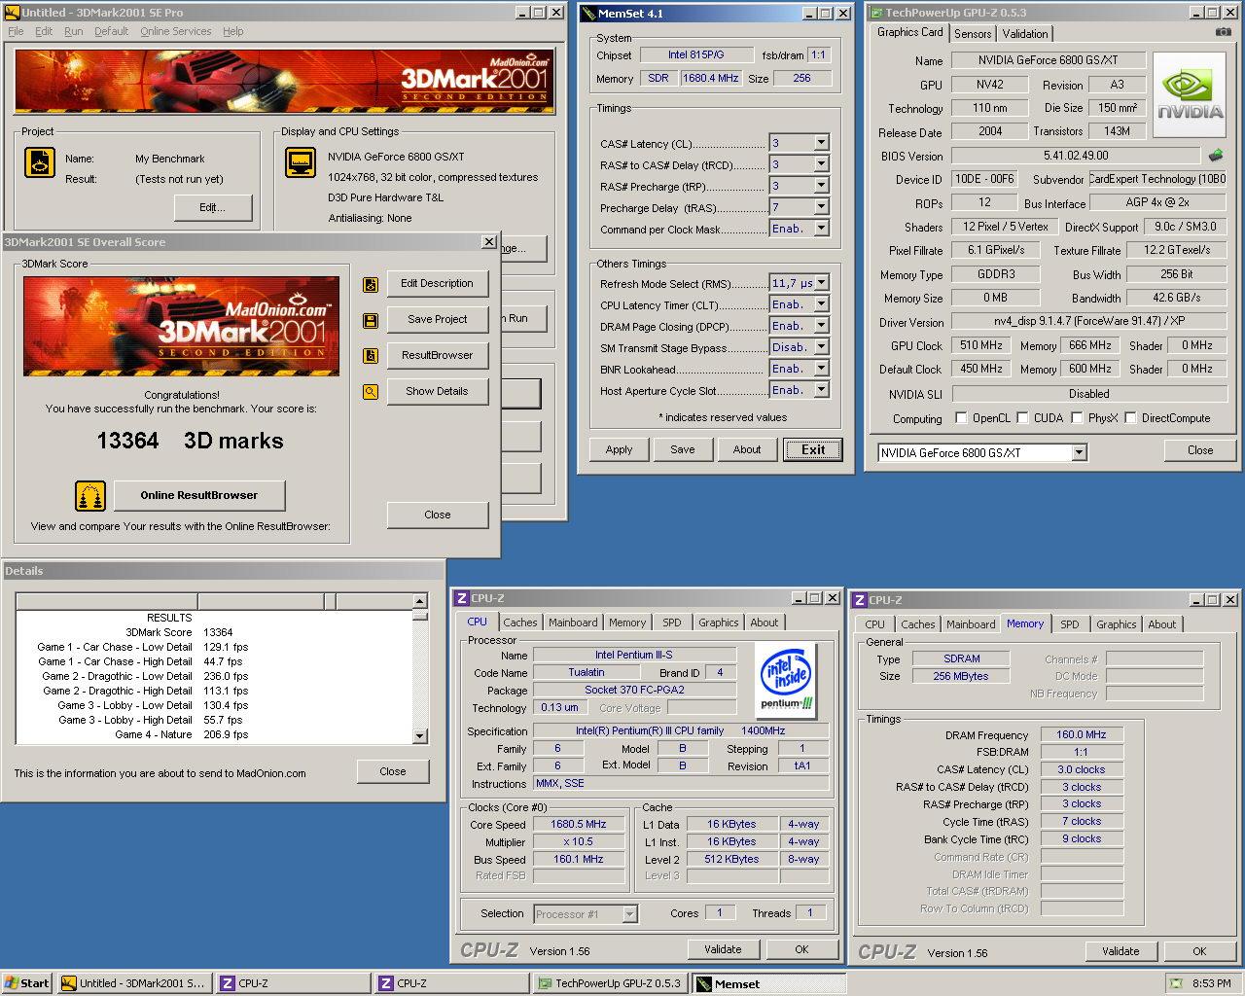Open the DRAM Page Closing dropdown
Image resolution: width=1245 pixels, height=996 pixels.
point(821,326)
